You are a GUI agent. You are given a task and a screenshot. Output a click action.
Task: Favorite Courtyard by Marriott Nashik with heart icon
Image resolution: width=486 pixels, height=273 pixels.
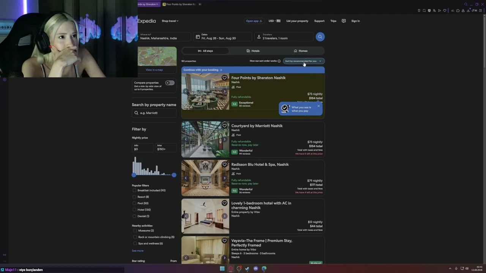[224, 126]
